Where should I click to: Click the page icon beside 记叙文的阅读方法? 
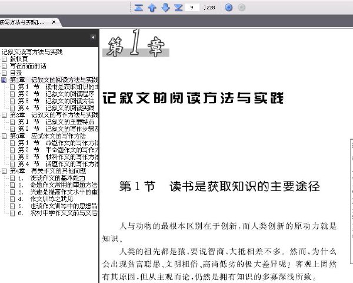click(12, 101)
